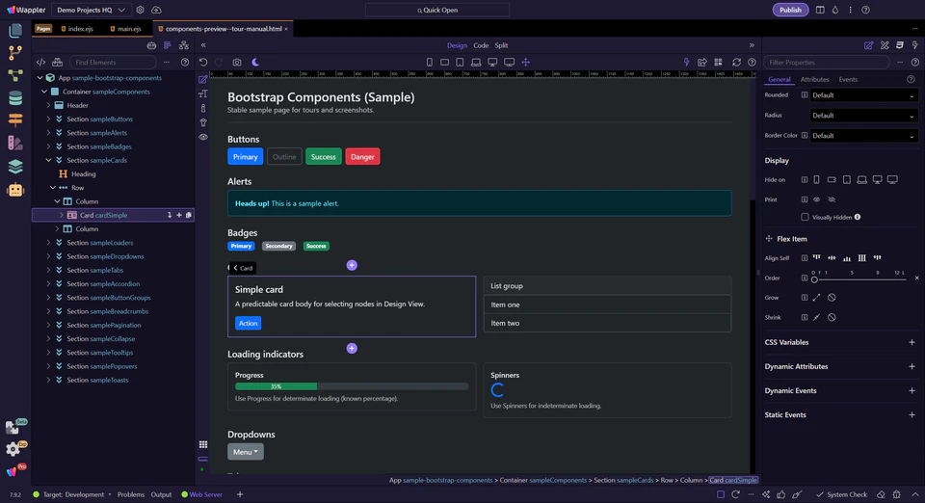Switch to Code view tab
Screen dimensions: 925x503
[x=481, y=45]
